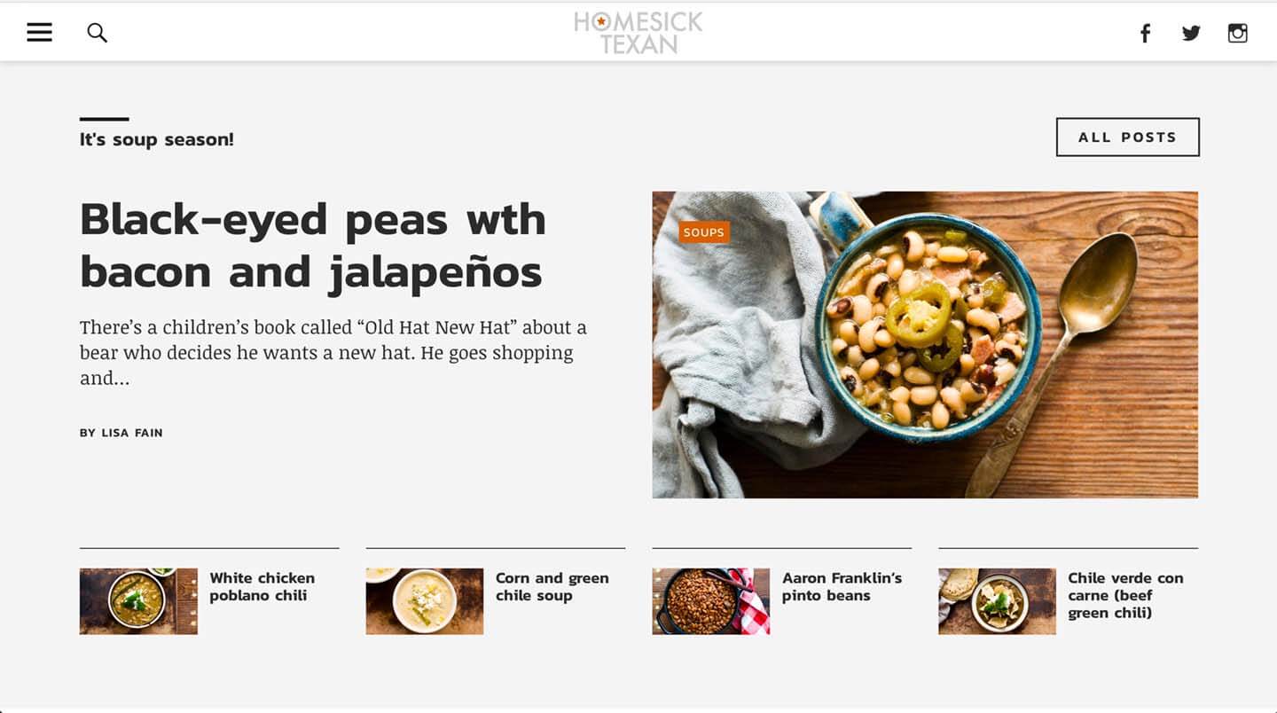This screenshot has height=713, width=1277.
Task: Click the corn and green chile soup thumbnail
Action: (x=425, y=601)
